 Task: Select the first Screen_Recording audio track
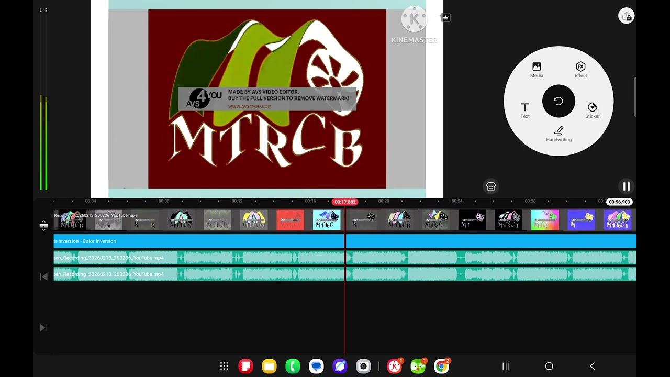345,258
